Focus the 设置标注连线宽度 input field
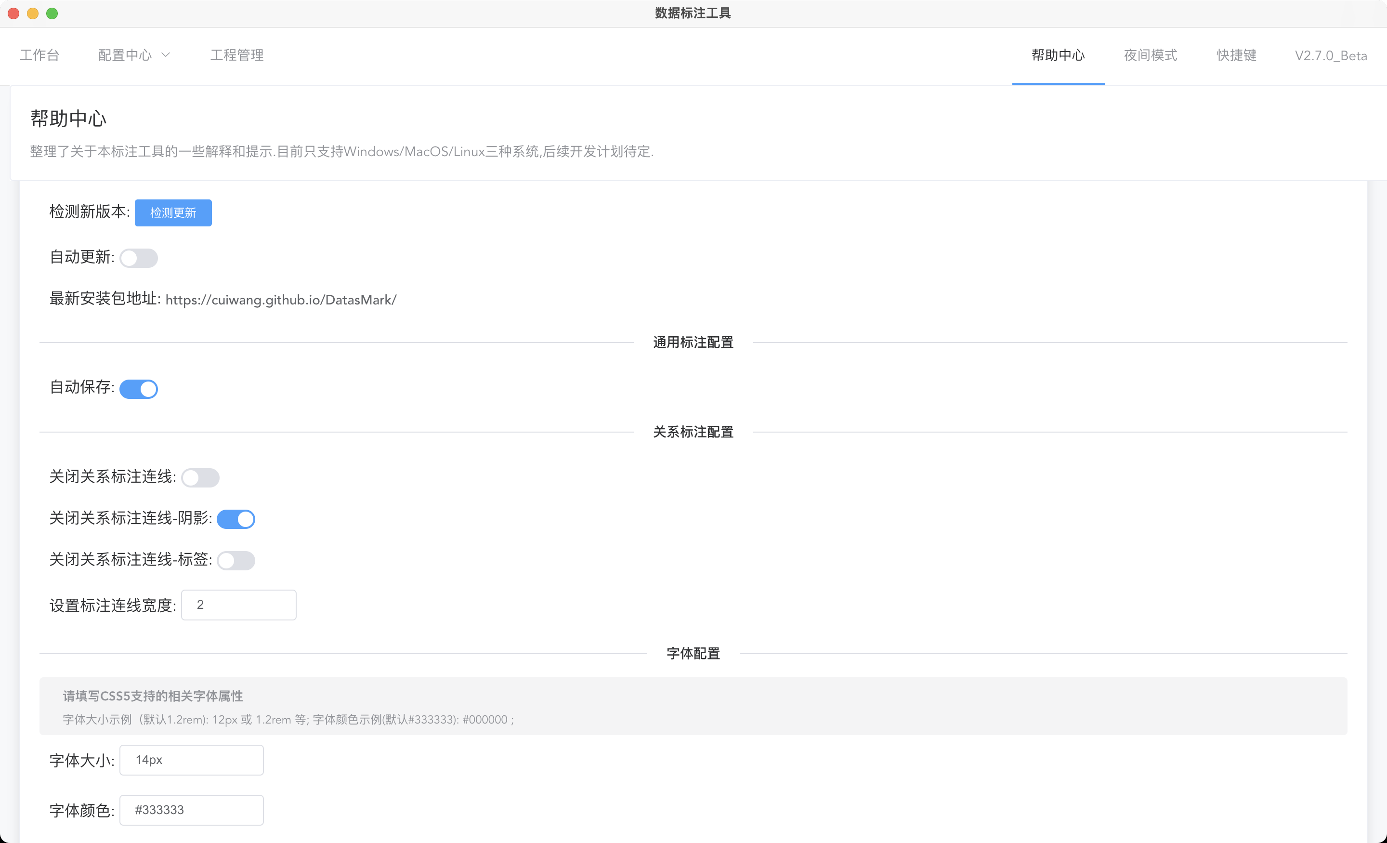 click(x=239, y=605)
